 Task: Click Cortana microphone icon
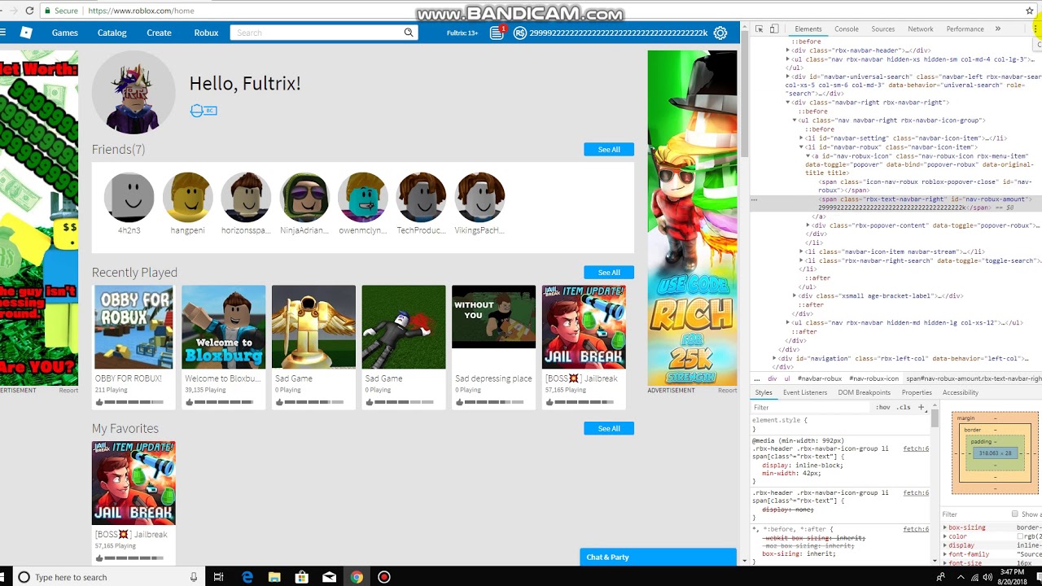194,577
